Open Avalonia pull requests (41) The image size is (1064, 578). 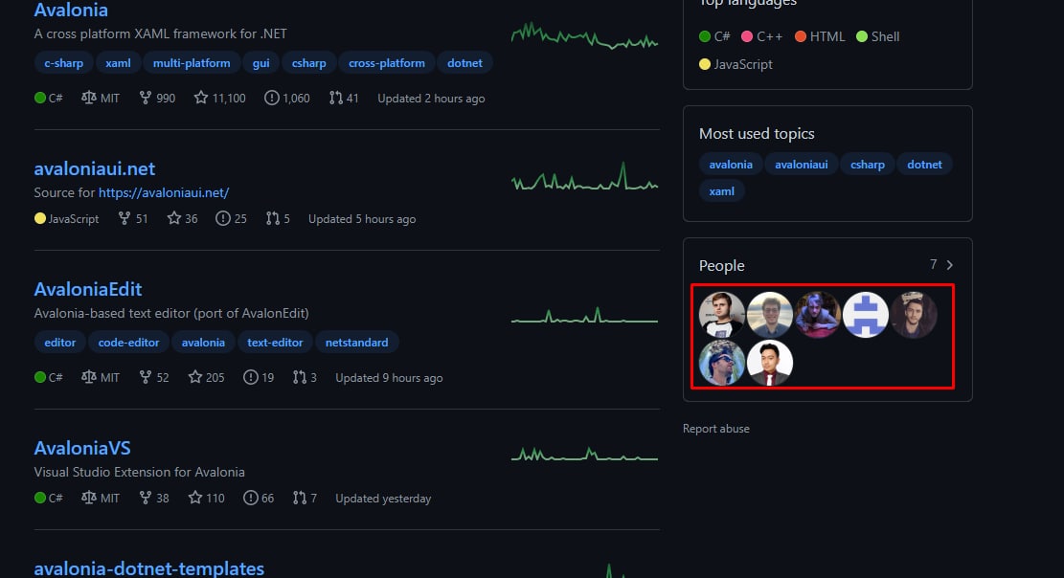point(344,99)
